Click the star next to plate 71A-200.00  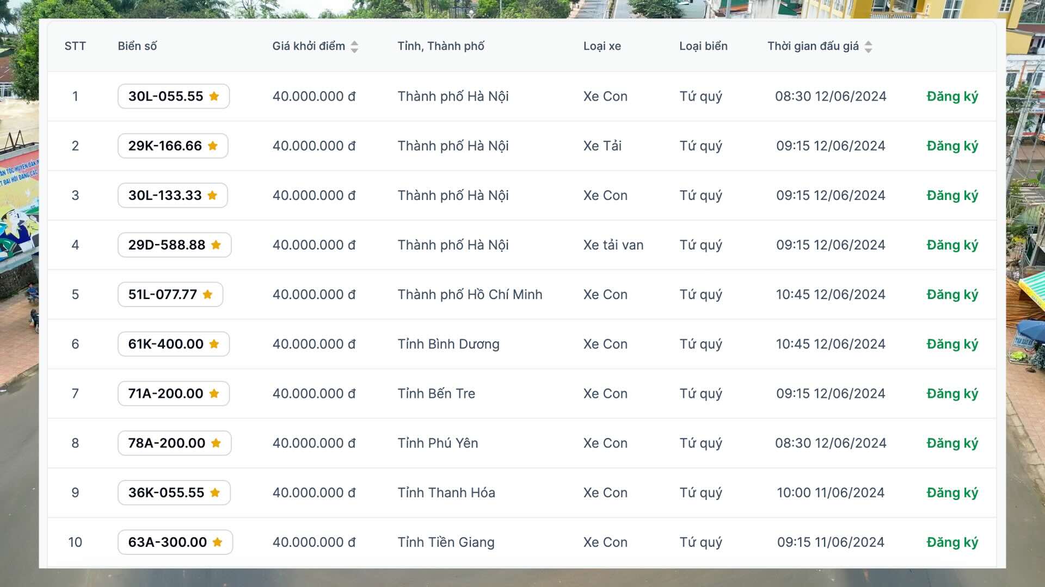pos(214,394)
